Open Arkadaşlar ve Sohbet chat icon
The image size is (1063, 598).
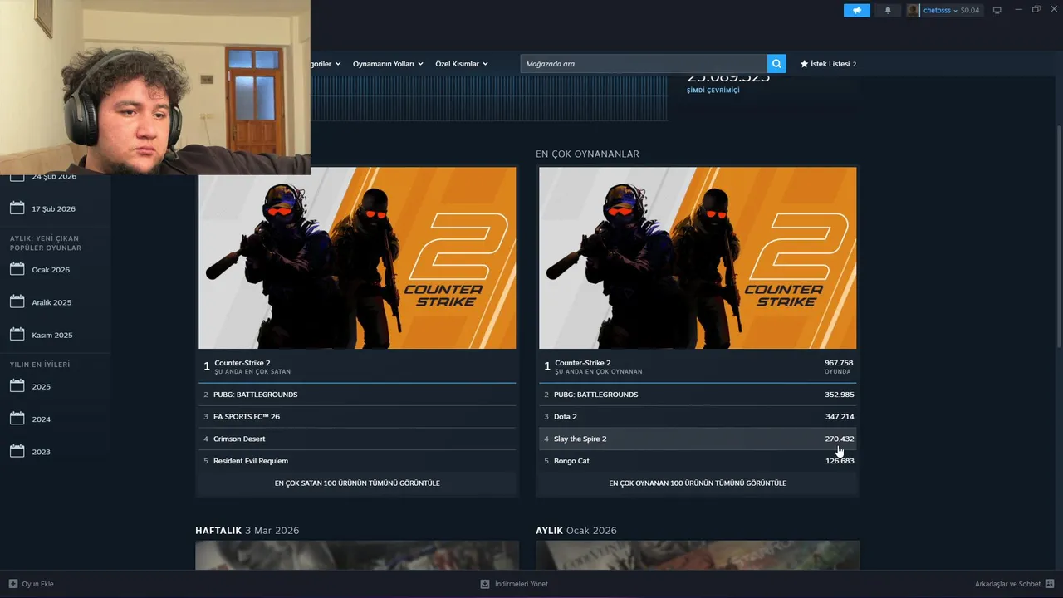[1050, 584]
